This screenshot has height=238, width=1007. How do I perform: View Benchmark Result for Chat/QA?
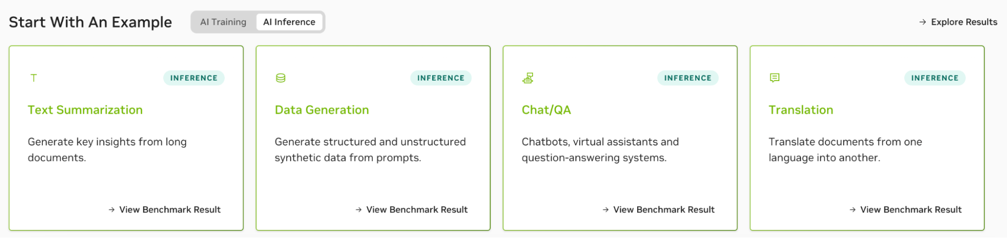point(663,210)
